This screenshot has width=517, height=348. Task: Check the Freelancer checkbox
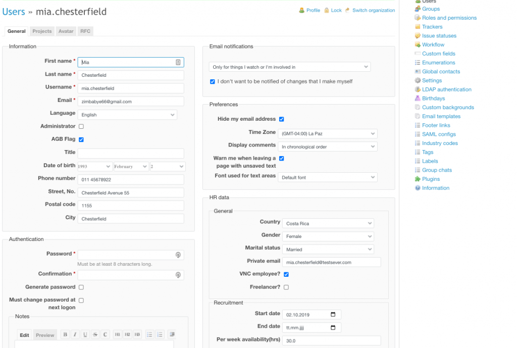pos(286,287)
